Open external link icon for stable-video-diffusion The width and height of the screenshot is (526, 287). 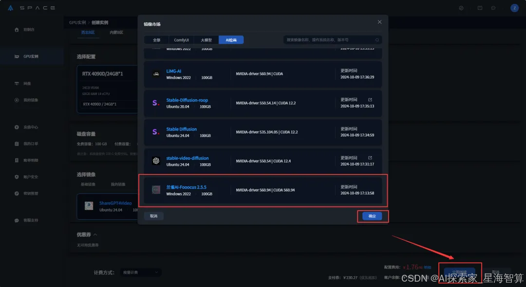370,158
